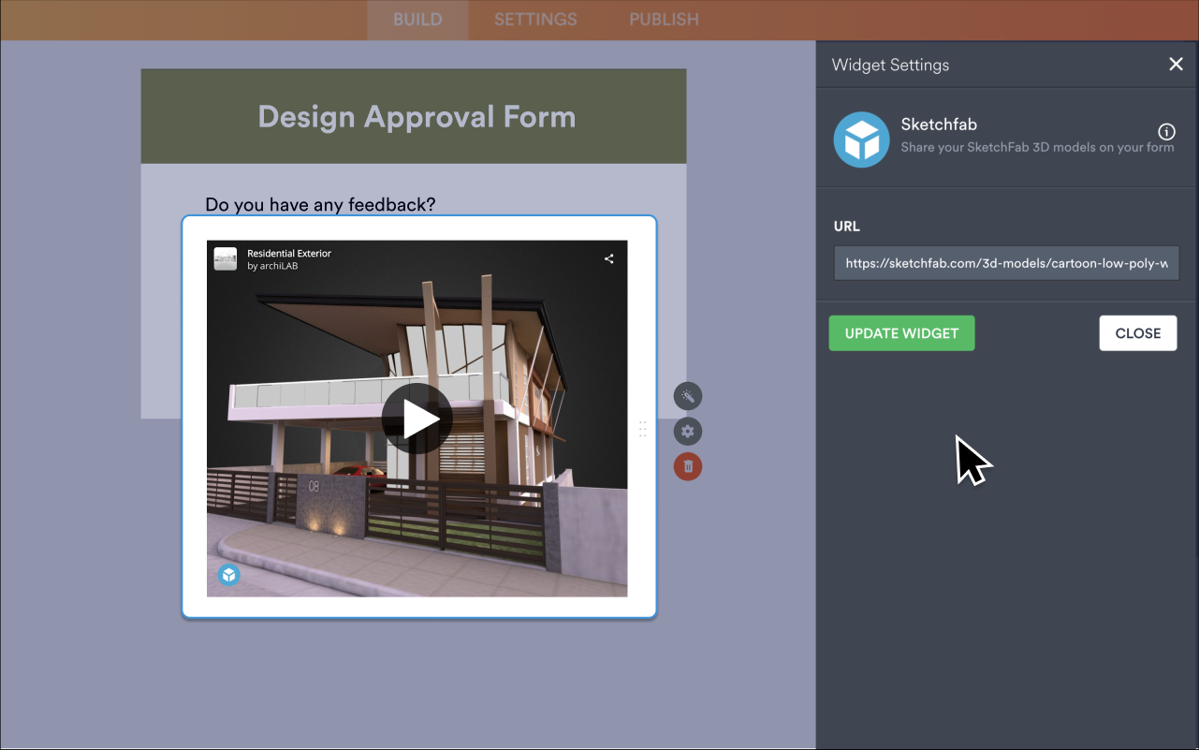Click the share icon on the 3D model
The width and height of the screenshot is (1199, 750).
point(608,258)
